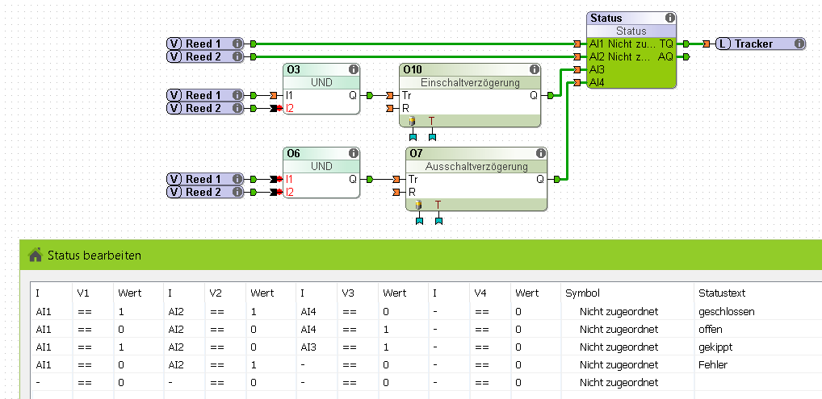
Task: Select the O10 block title
Action: pos(413,69)
